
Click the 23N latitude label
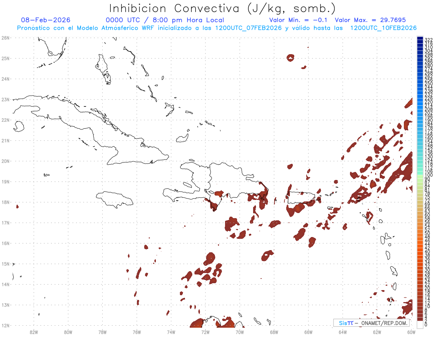[5, 99]
